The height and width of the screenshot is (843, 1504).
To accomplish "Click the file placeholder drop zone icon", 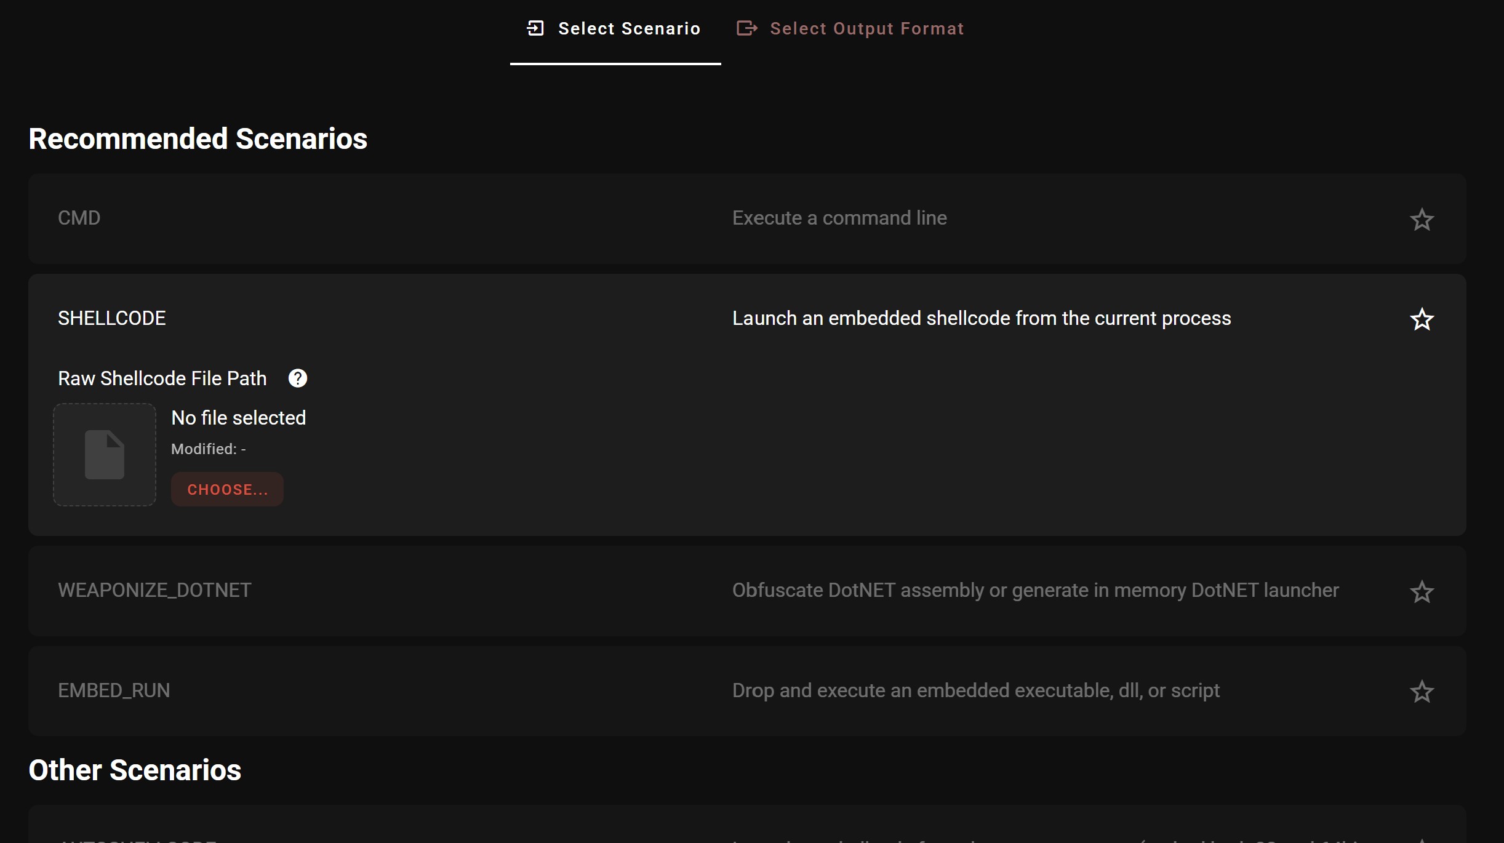I will 105,455.
